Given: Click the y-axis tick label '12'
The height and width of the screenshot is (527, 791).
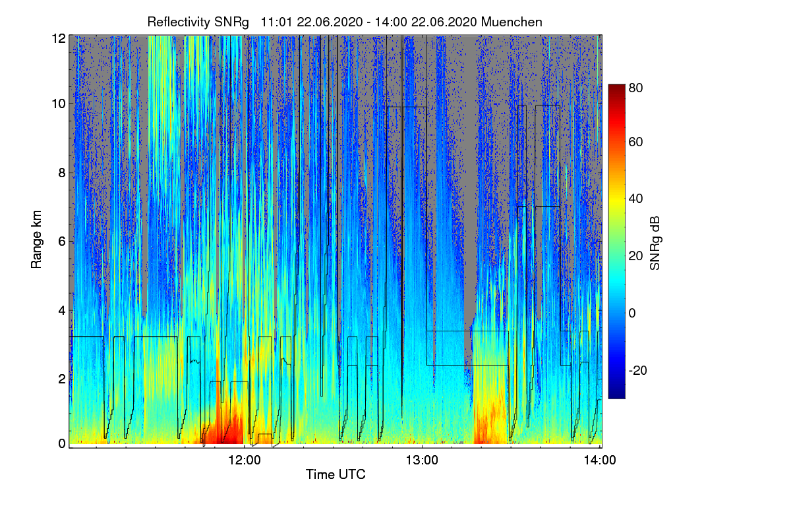Looking at the screenshot, I should tap(59, 38).
